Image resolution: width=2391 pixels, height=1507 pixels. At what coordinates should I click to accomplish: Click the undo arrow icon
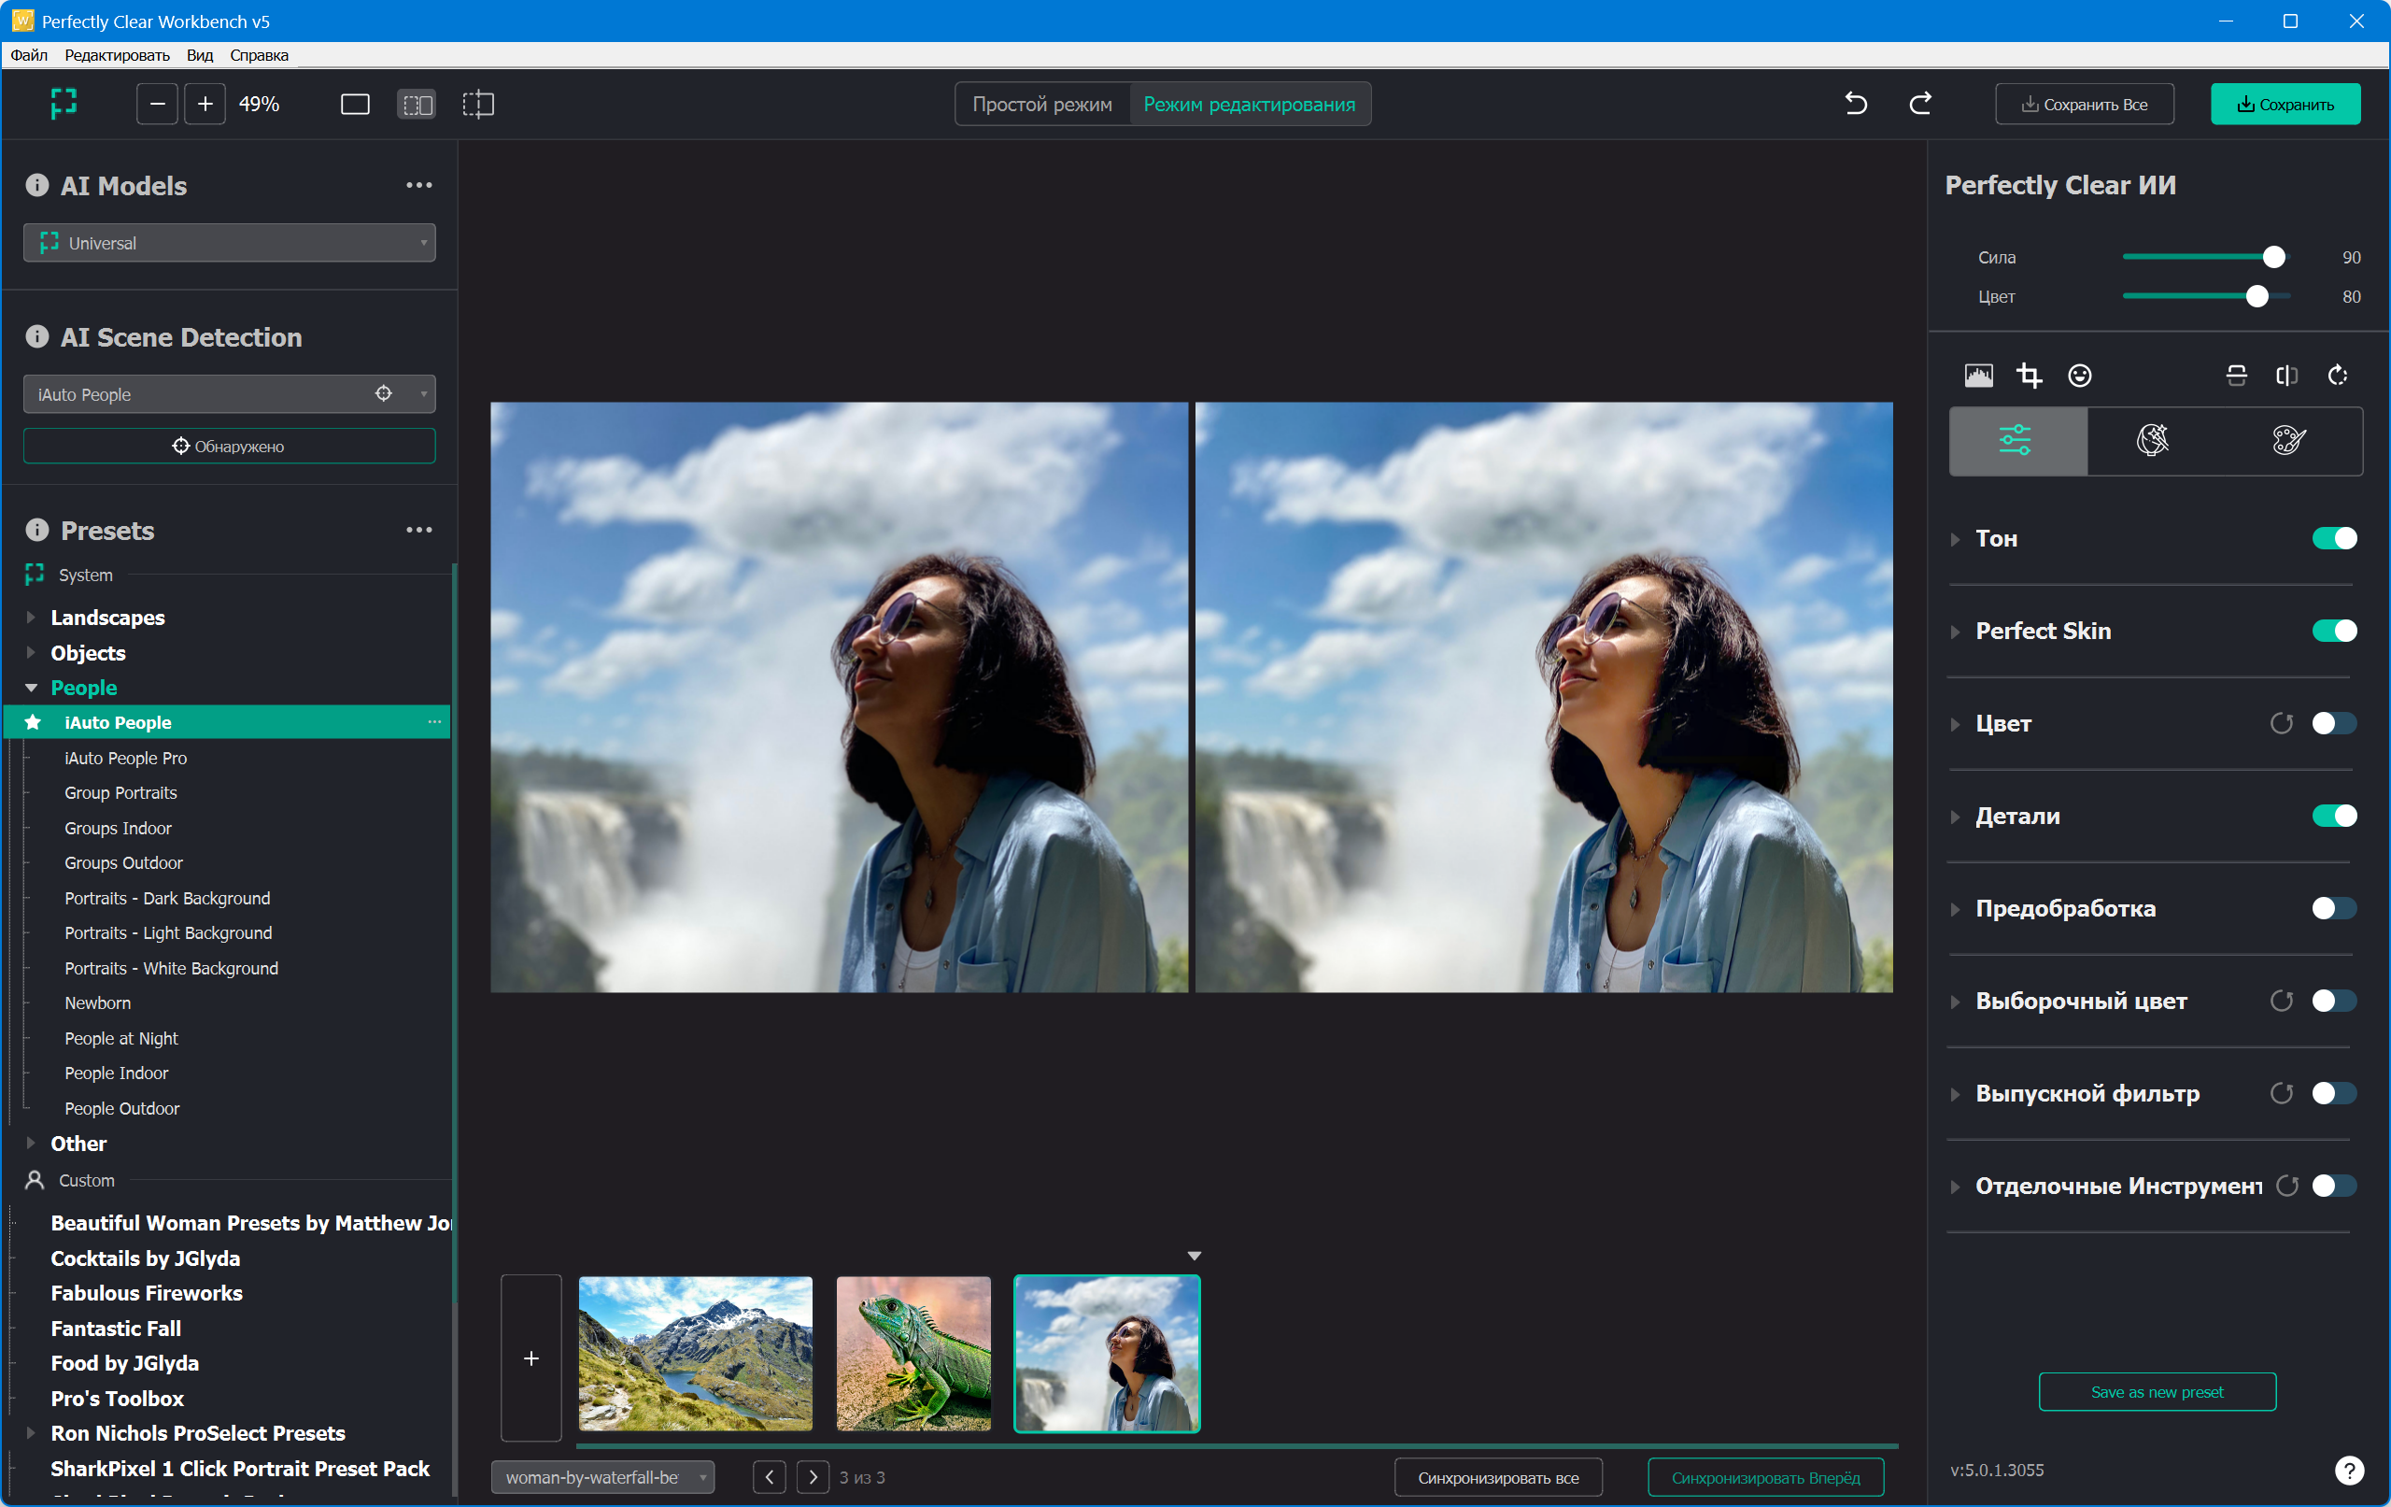[1855, 104]
